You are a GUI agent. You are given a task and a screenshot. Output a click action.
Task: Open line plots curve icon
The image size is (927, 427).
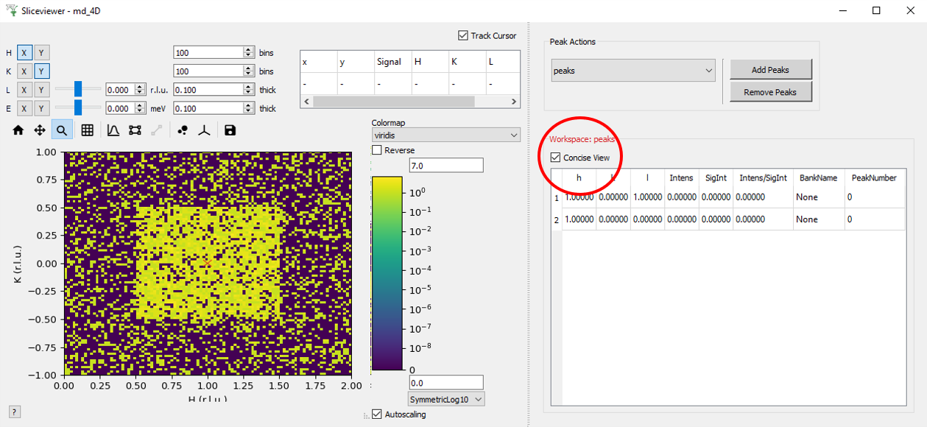point(113,130)
